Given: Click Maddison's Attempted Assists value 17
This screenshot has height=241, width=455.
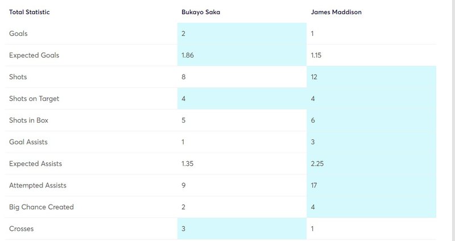Looking at the screenshot, I should coord(314,185).
